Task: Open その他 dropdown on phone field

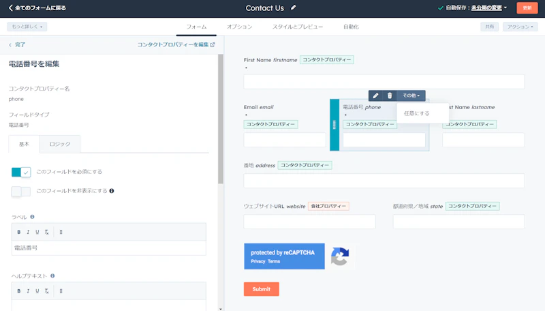Action: 411,95
